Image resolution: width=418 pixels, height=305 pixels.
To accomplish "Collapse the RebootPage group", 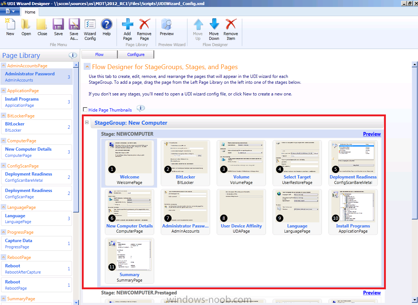I will (3, 257).
